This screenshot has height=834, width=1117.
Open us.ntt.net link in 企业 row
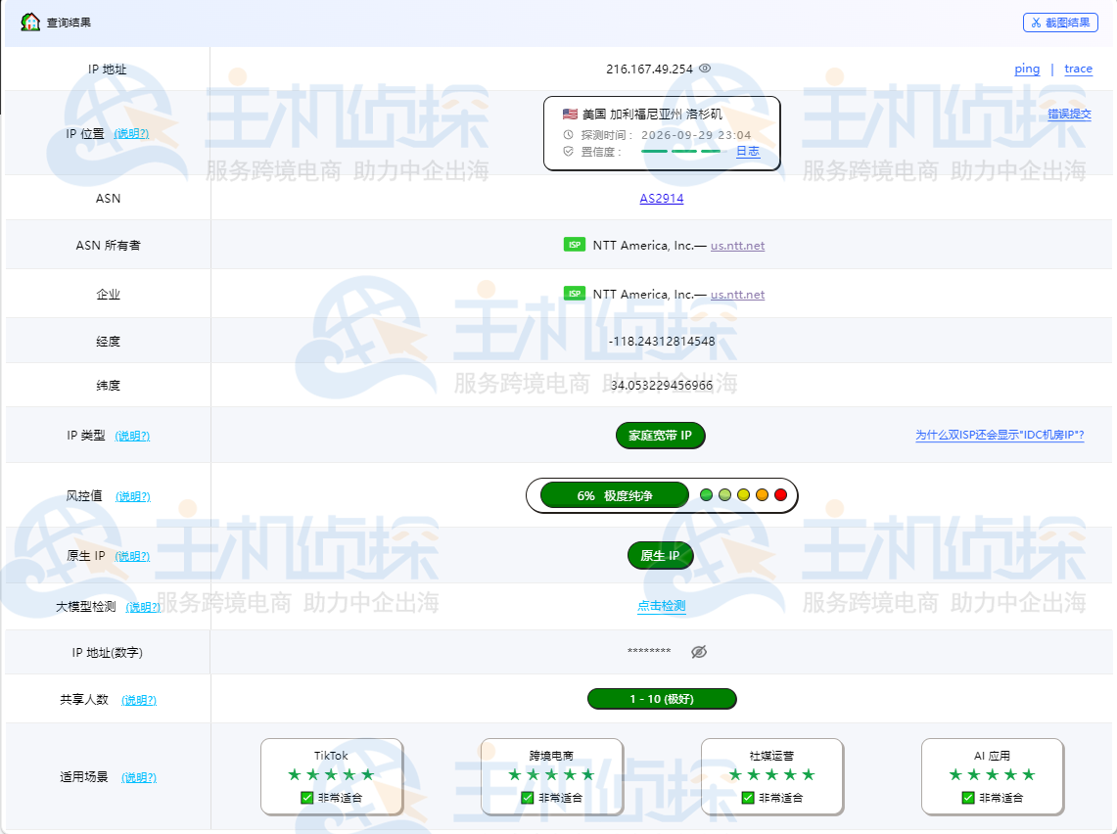click(x=737, y=295)
